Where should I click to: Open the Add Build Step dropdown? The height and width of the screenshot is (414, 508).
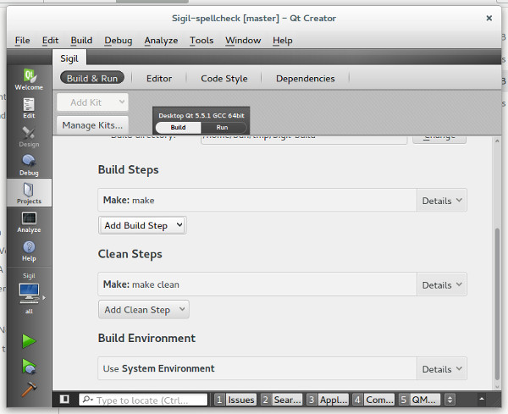(x=142, y=225)
